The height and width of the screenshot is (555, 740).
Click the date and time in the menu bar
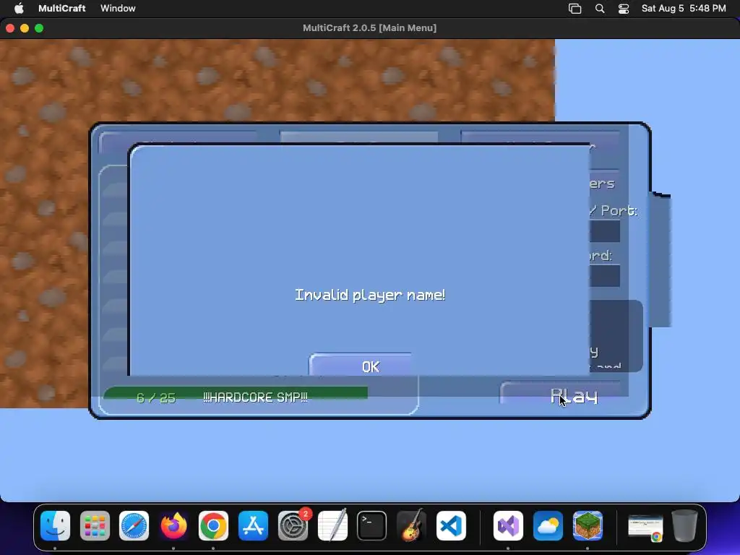tap(684, 8)
